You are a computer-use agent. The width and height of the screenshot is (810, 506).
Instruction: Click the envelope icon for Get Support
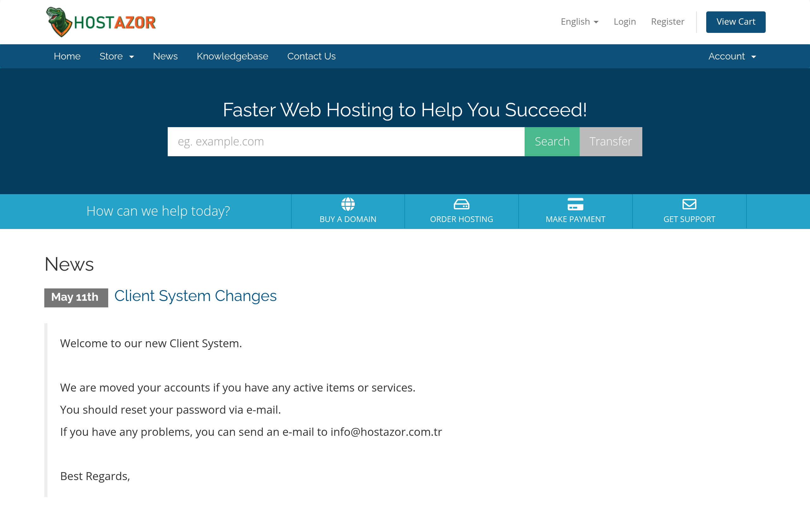click(x=689, y=204)
